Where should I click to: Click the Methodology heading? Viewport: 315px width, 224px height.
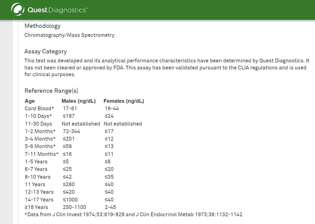(x=42, y=26)
